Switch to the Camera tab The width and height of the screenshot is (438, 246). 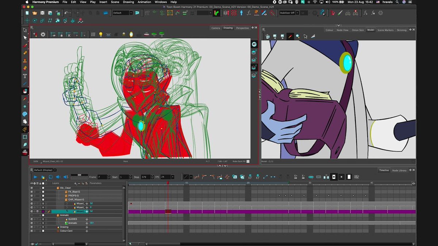click(x=216, y=28)
